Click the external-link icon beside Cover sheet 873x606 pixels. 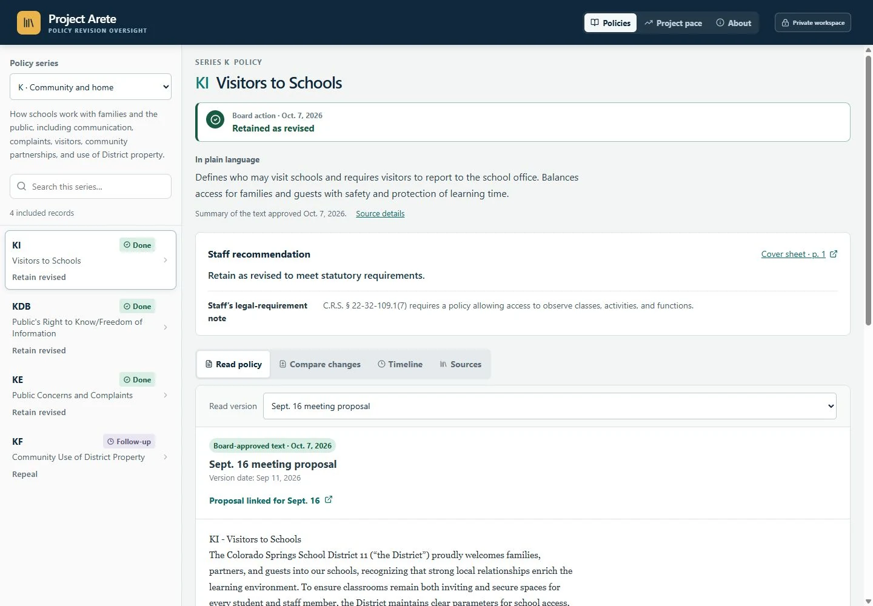[834, 254]
